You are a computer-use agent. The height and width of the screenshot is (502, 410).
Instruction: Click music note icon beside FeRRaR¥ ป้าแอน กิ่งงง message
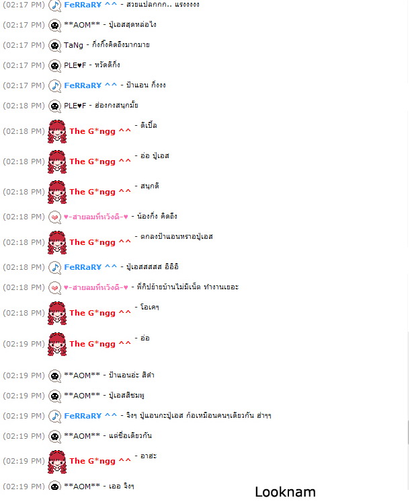point(54,86)
